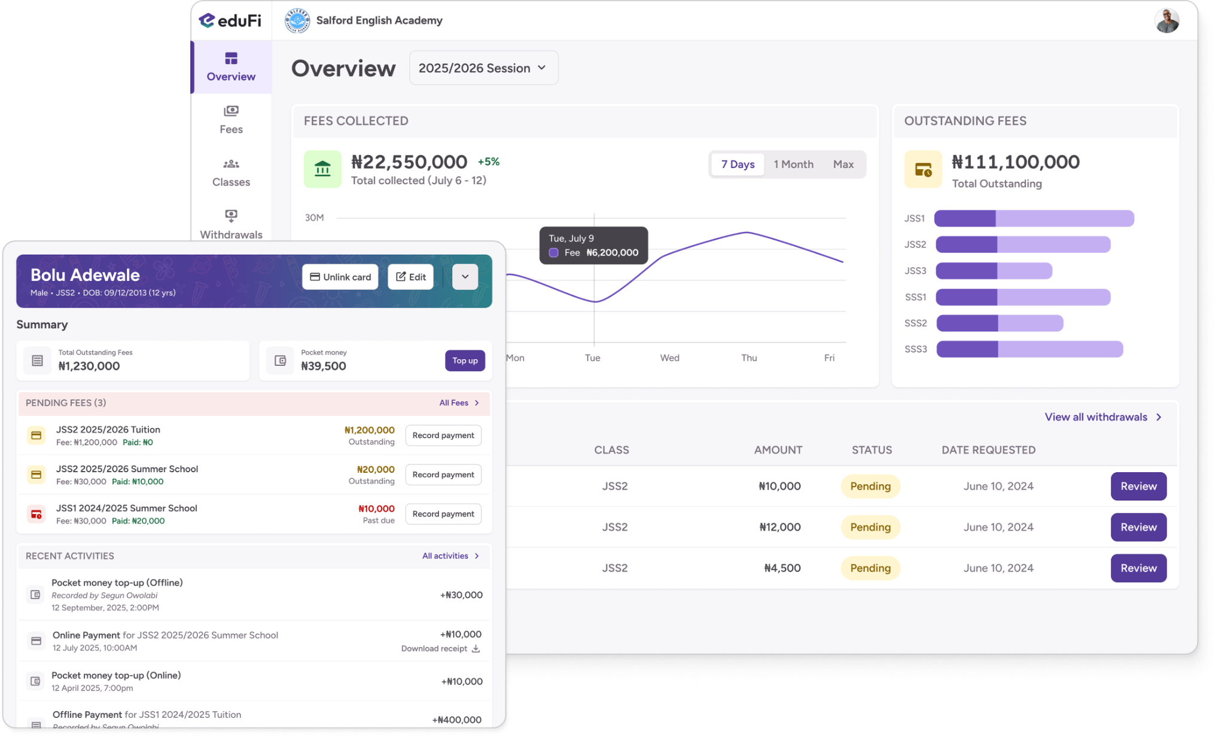Download receipt for Online Payment
This screenshot has height=737, width=1225.
click(x=440, y=649)
